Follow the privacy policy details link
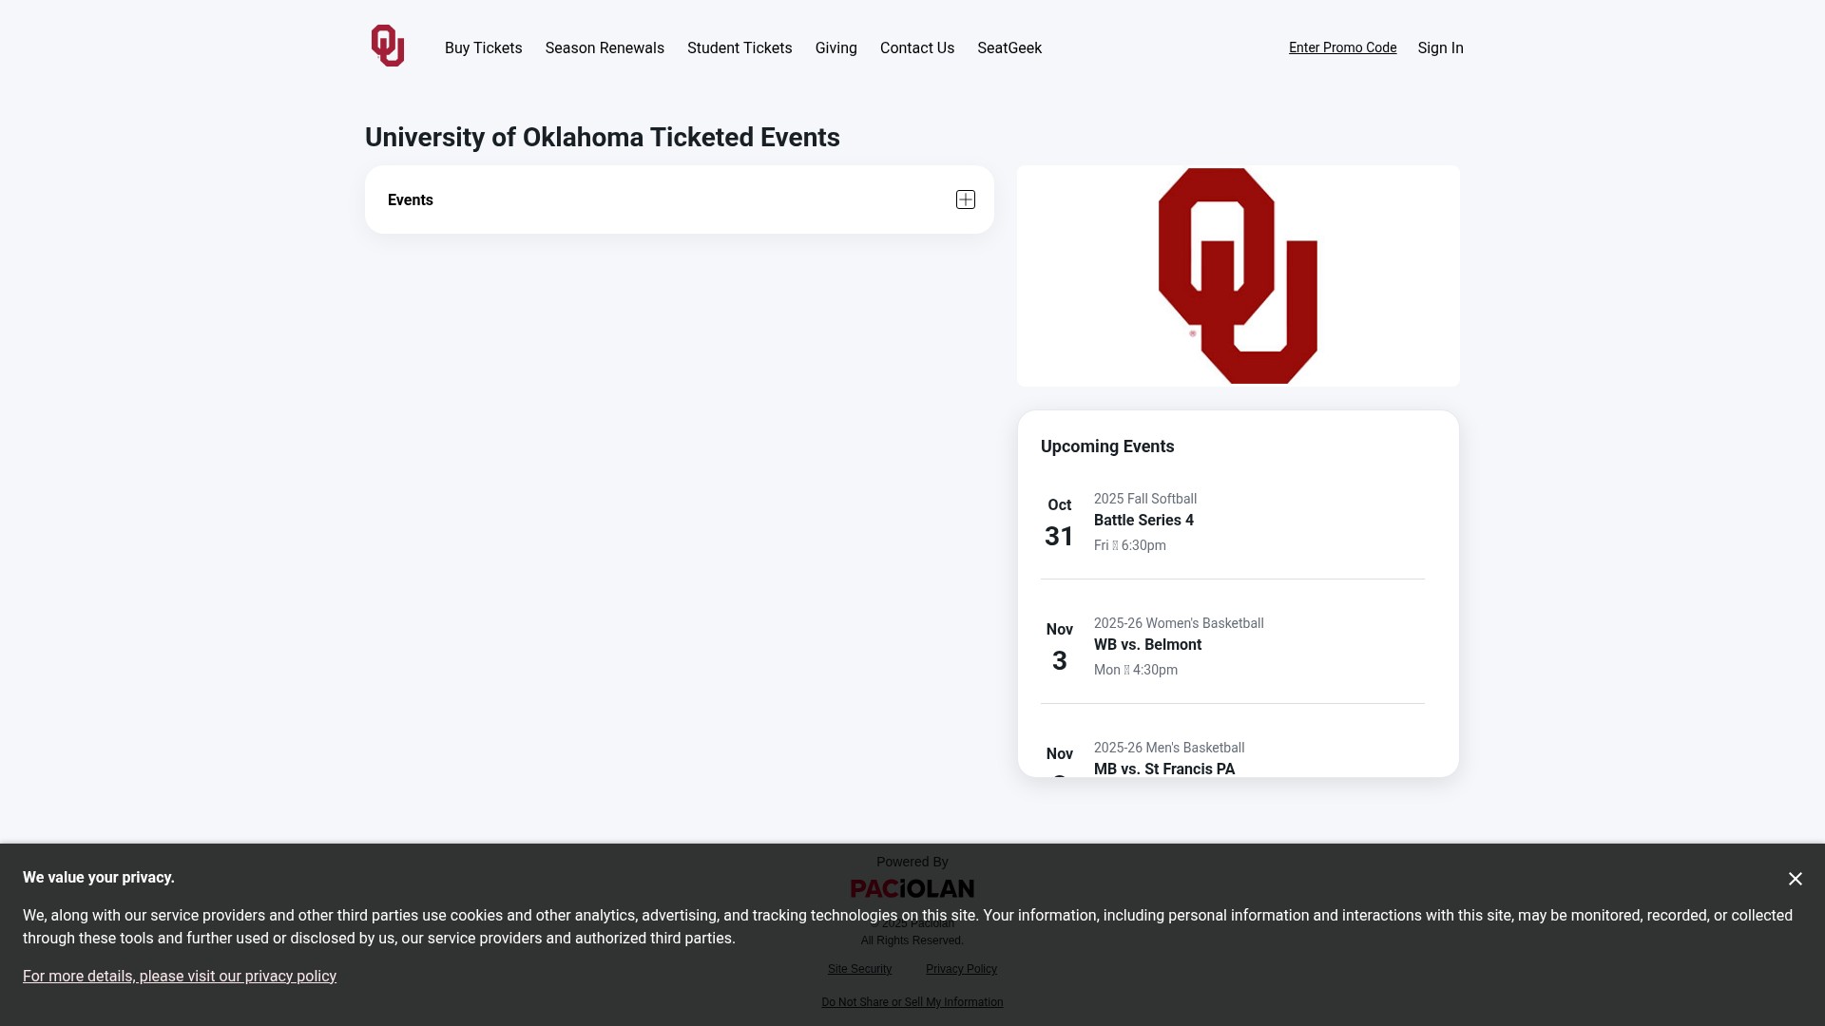The width and height of the screenshot is (1825, 1026). click(x=180, y=976)
